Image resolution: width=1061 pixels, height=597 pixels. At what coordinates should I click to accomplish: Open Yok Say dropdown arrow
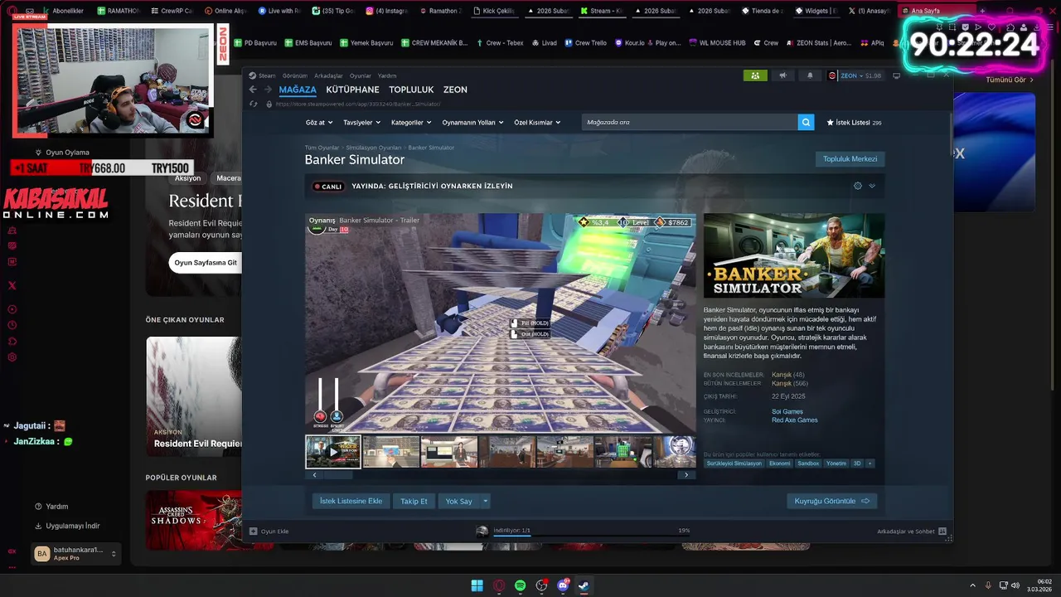click(x=486, y=501)
